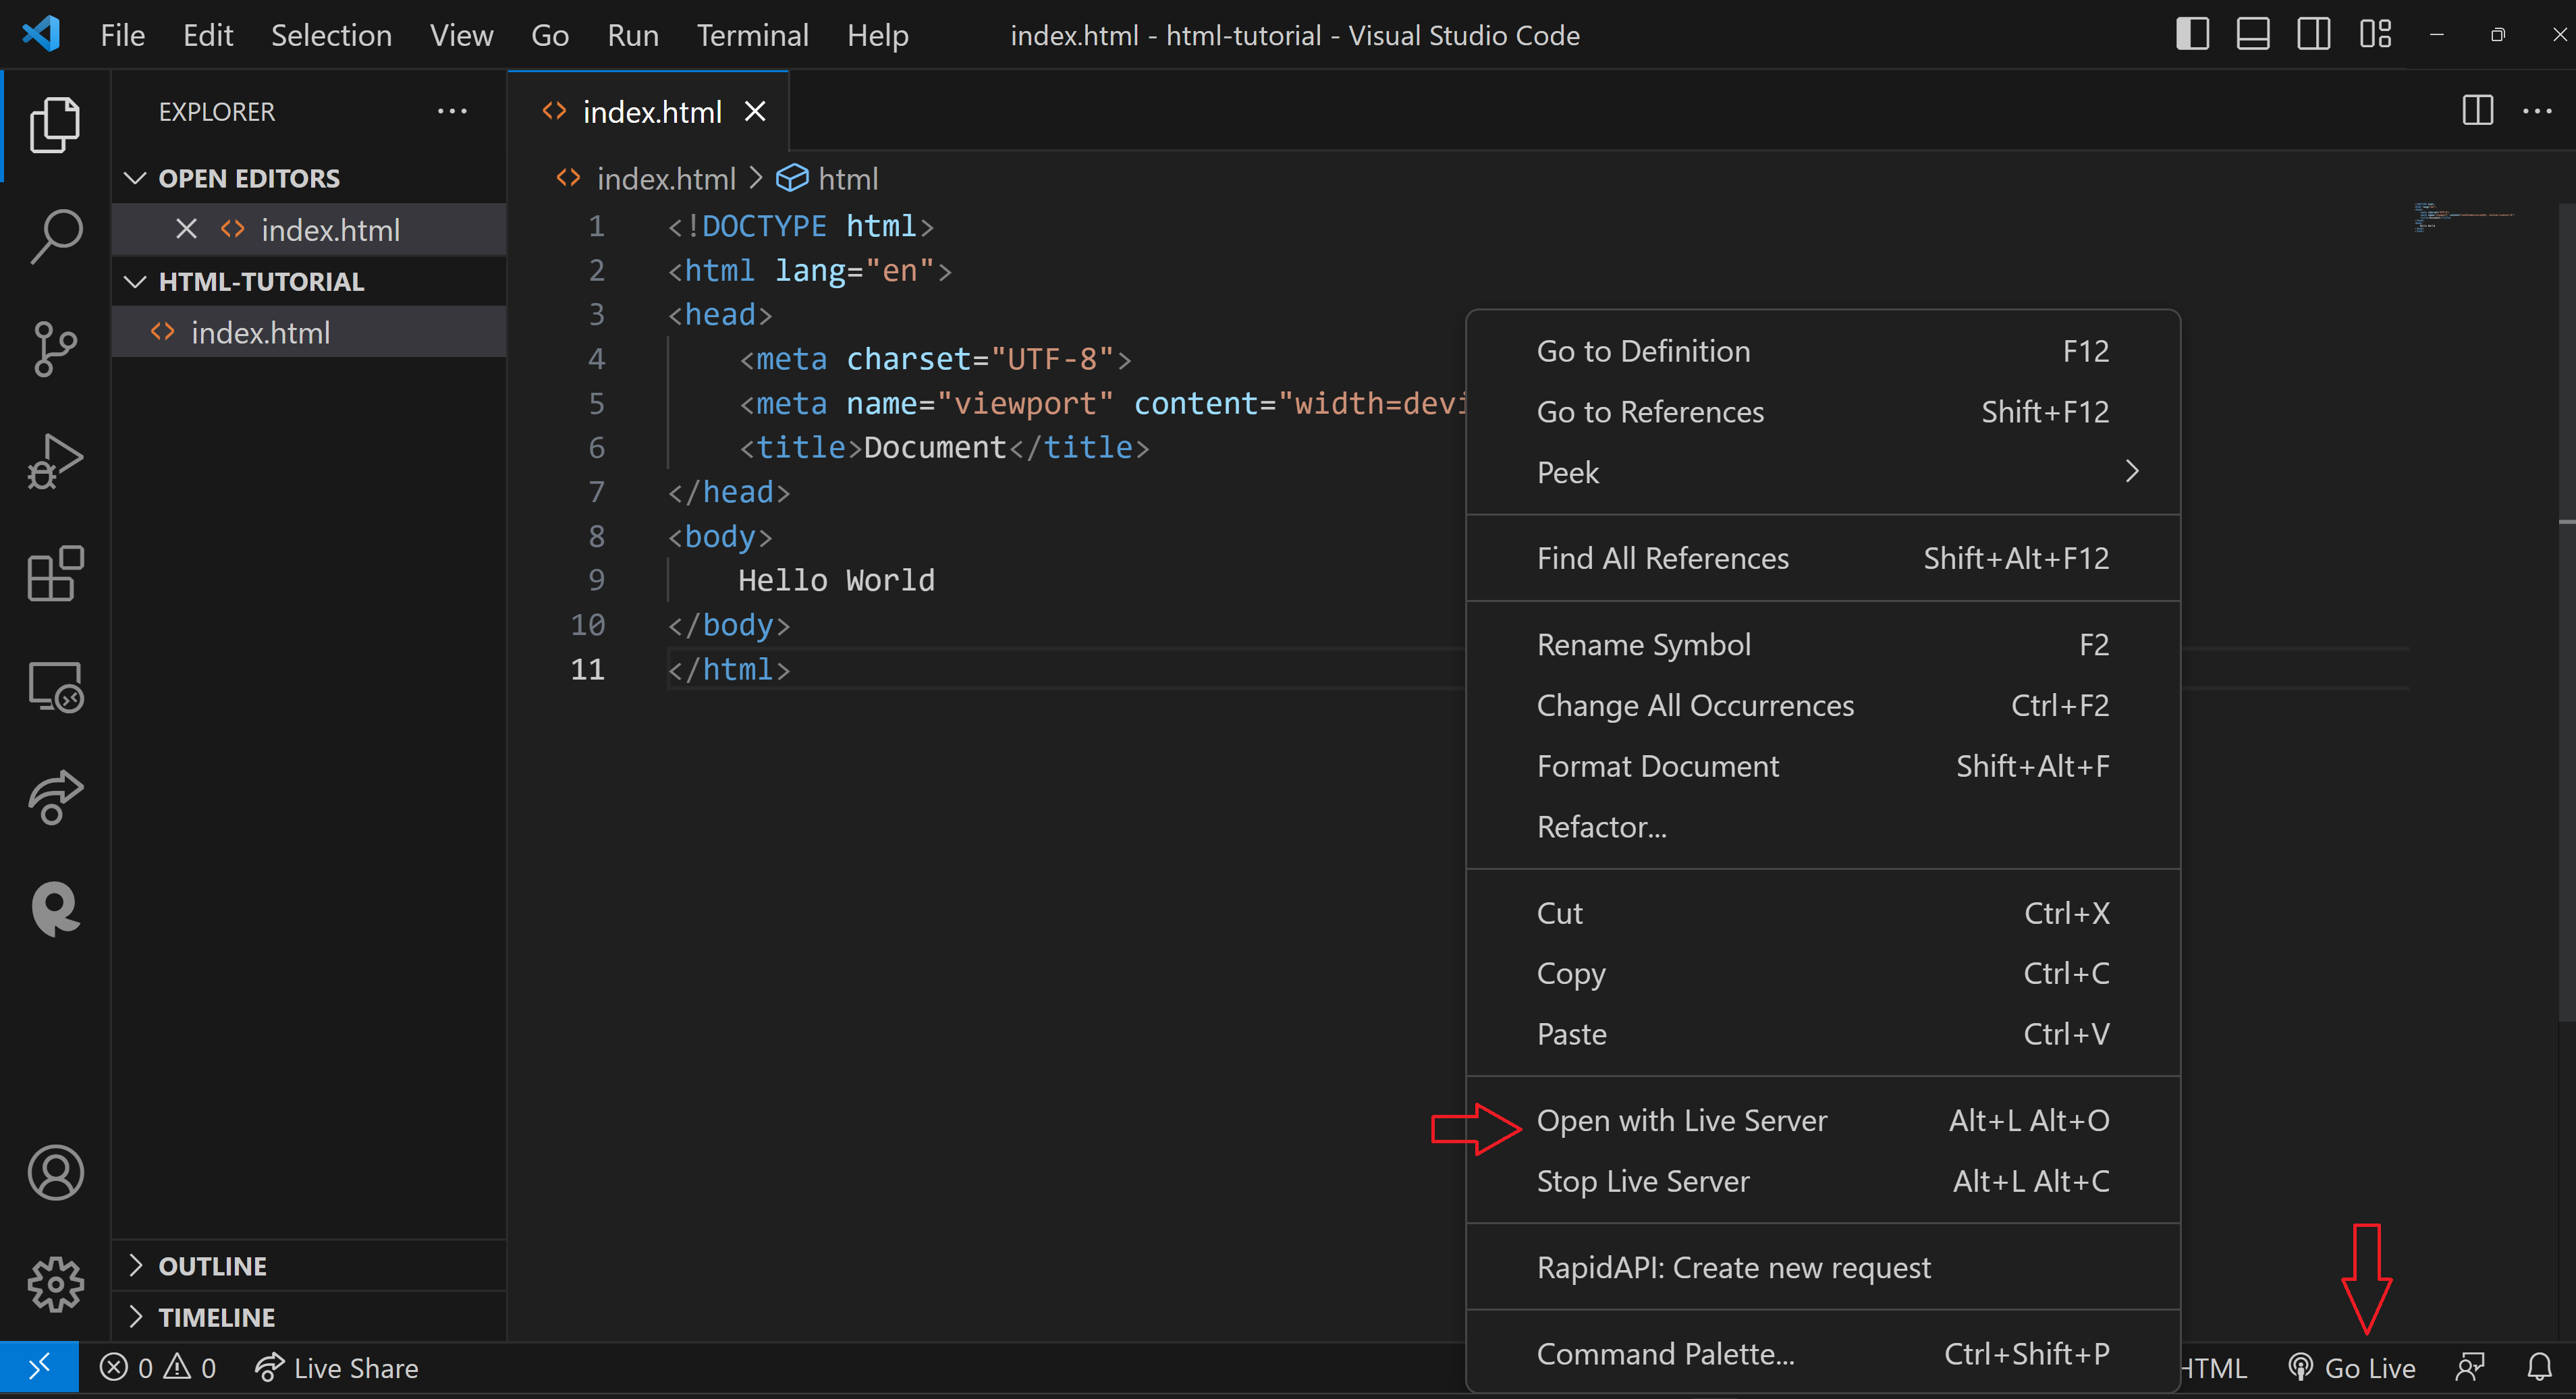This screenshot has height=1399, width=2576.
Task: Close the index.html editor tab
Action: [x=755, y=112]
